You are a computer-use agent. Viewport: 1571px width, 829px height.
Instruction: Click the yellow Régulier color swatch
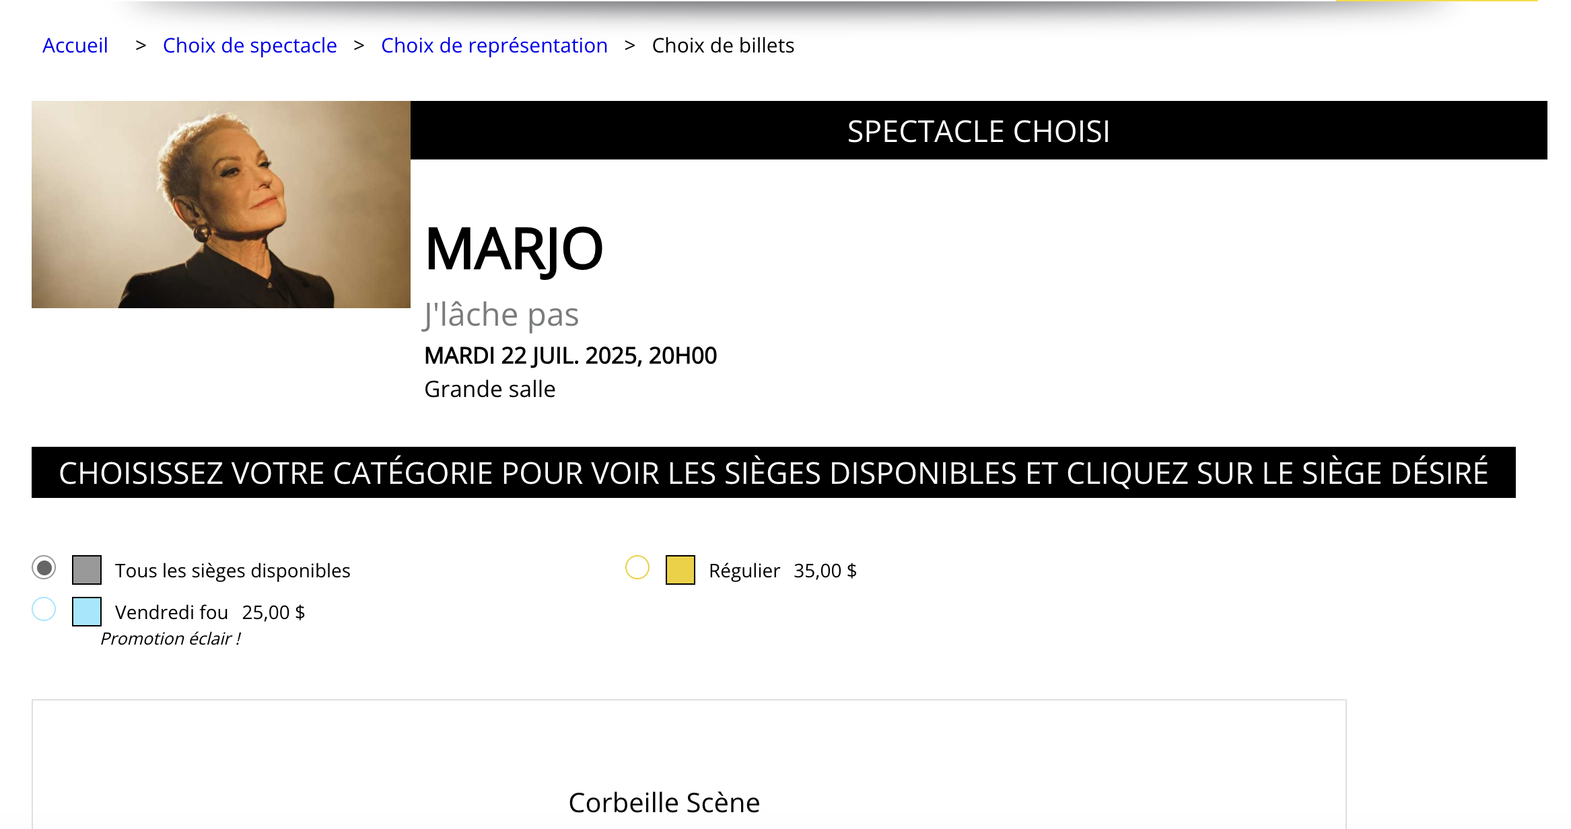coord(680,570)
